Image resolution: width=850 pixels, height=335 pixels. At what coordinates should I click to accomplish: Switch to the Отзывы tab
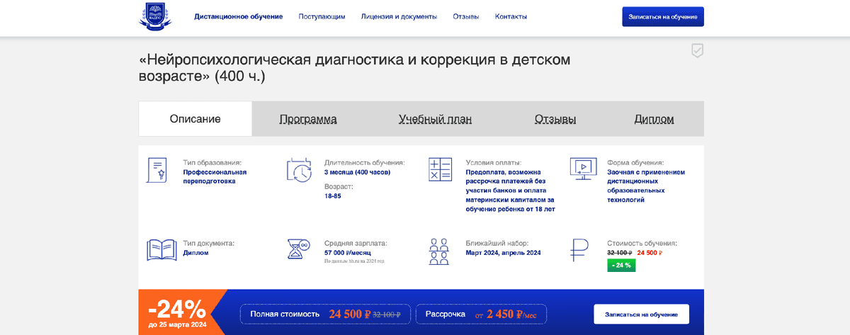(x=555, y=119)
